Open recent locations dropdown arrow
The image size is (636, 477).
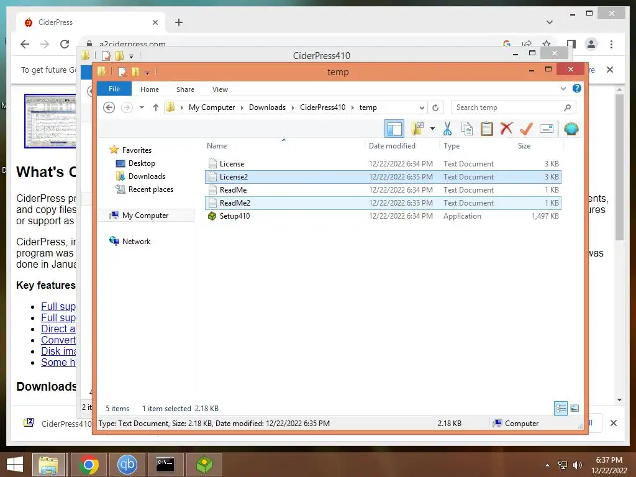142,107
